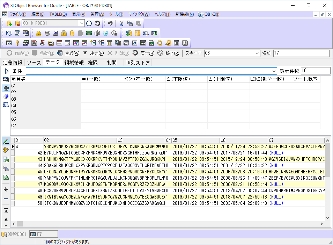Toggle the pencil edit mode button
333x245 pixels.
6,142
